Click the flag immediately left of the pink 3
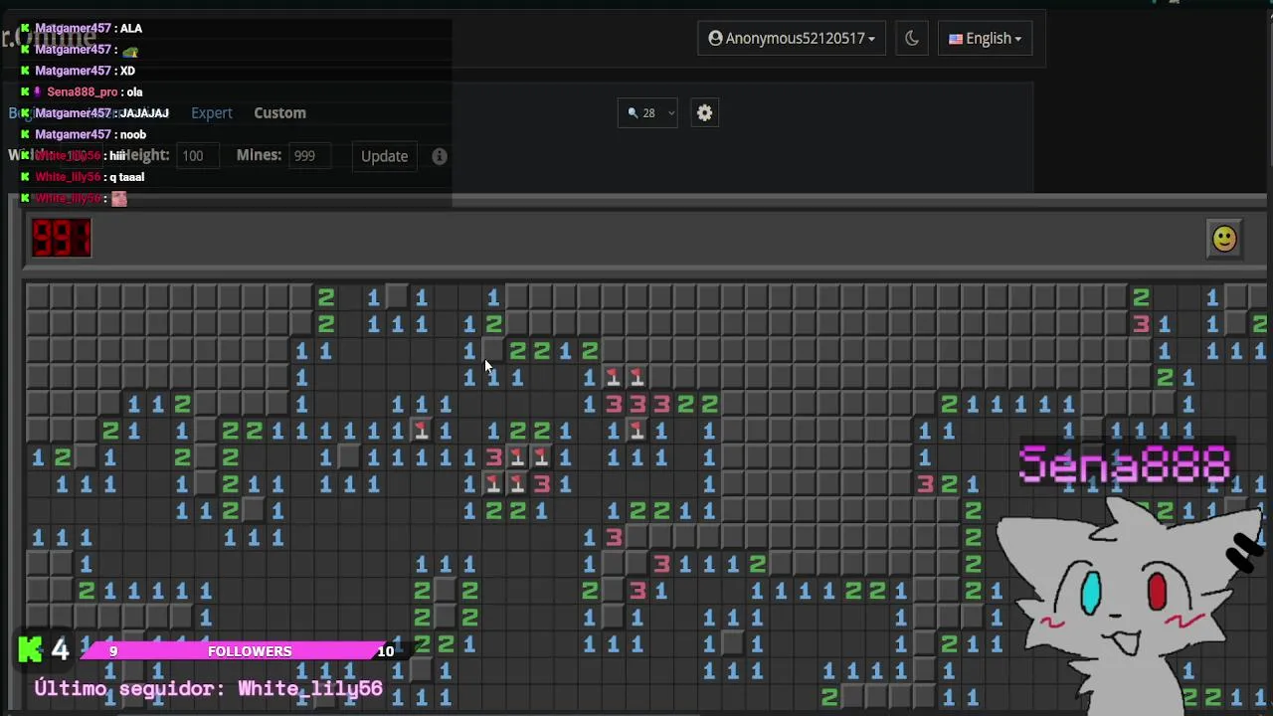This screenshot has height=716, width=1273. (517, 484)
